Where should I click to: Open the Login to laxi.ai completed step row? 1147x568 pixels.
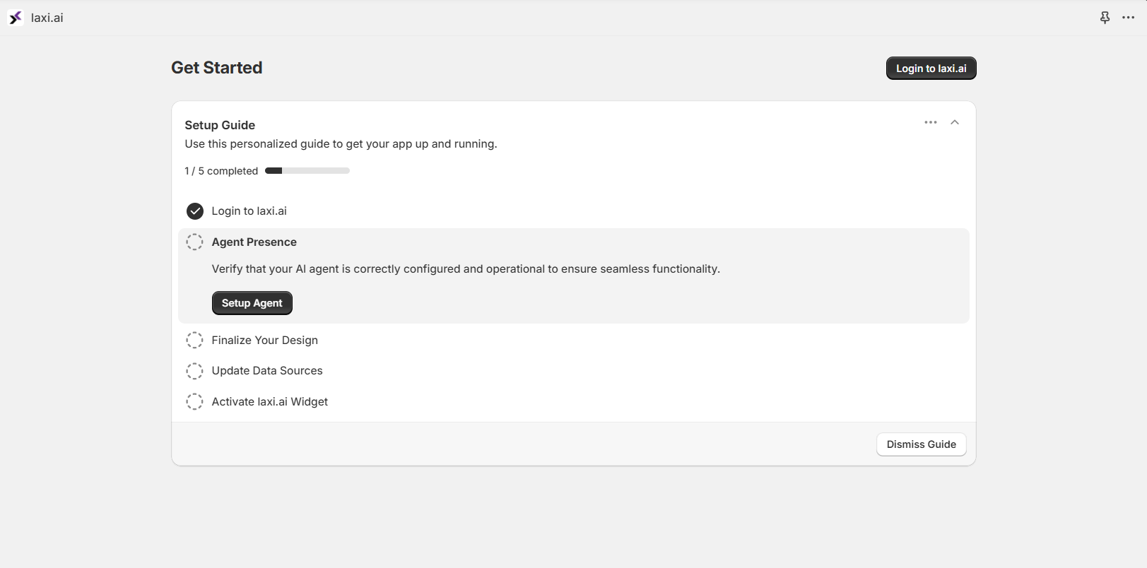pyautogui.click(x=249, y=211)
